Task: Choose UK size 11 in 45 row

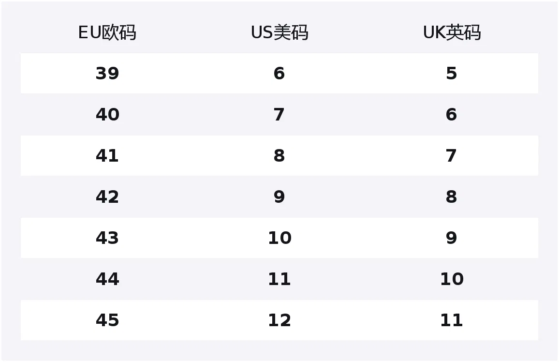Action: (x=452, y=320)
